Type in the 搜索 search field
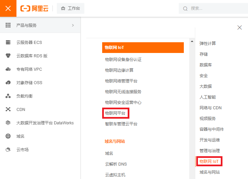 coord(215,8)
